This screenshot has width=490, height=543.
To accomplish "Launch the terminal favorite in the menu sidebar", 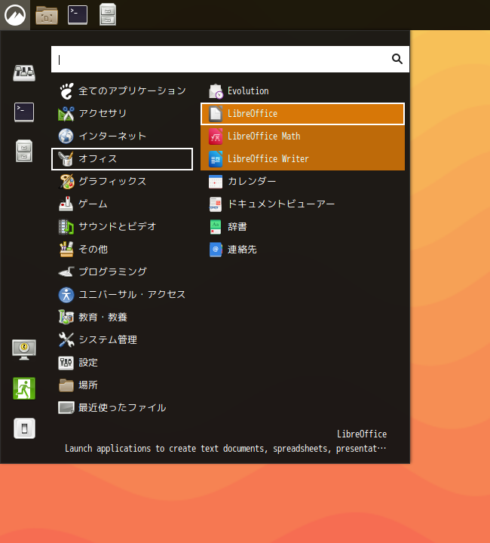I will tap(24, 112).
